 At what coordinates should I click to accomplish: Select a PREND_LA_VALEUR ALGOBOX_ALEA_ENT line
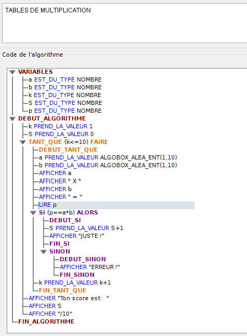point(108,157)
